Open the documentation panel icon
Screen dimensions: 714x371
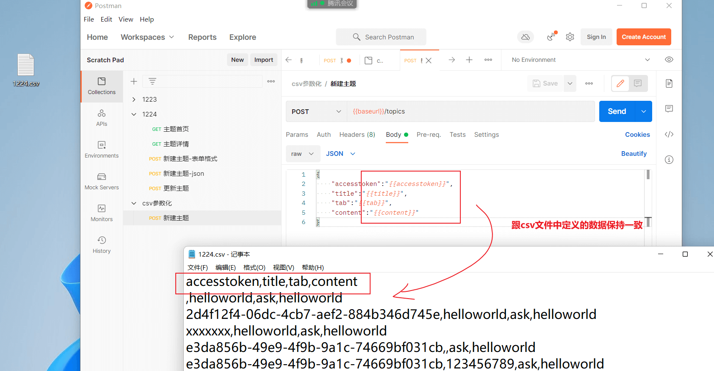[x=669, y=83]
